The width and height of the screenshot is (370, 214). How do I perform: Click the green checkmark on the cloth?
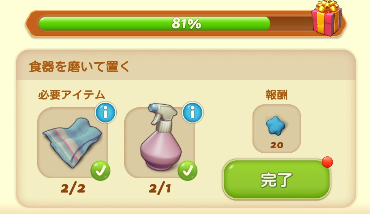click(100, 171)
